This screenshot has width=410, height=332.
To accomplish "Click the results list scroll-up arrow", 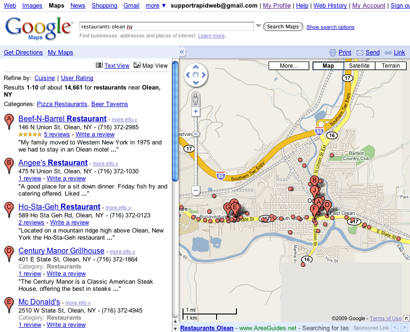I will (175, 321).
